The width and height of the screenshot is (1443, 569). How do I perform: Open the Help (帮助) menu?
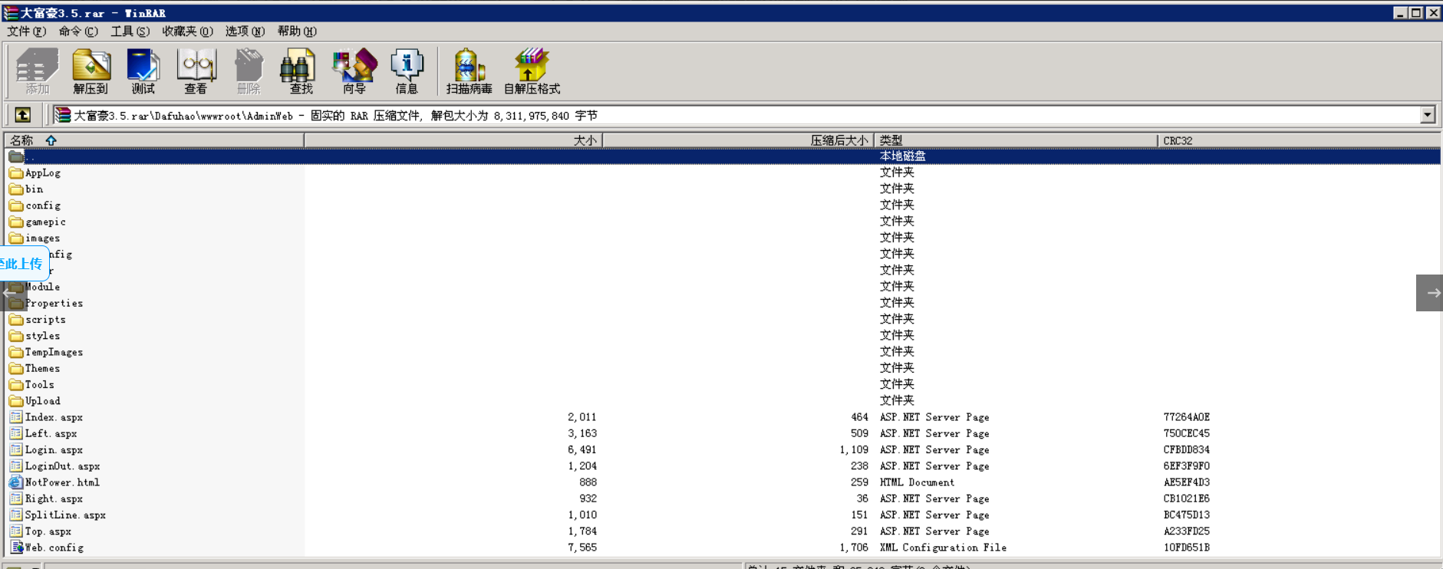[297, 31]
